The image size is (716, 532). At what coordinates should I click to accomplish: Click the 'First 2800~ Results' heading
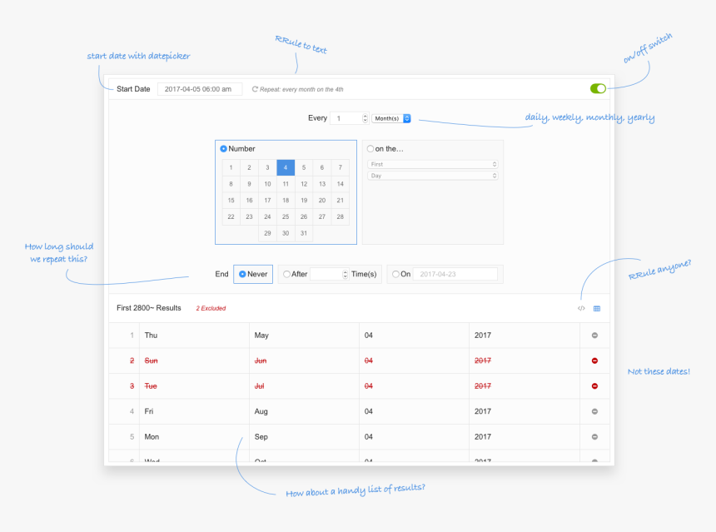click(x=149, y=308)
